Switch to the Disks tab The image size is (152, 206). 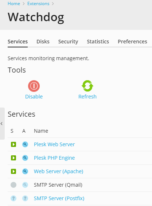click(x=43, y=42)
